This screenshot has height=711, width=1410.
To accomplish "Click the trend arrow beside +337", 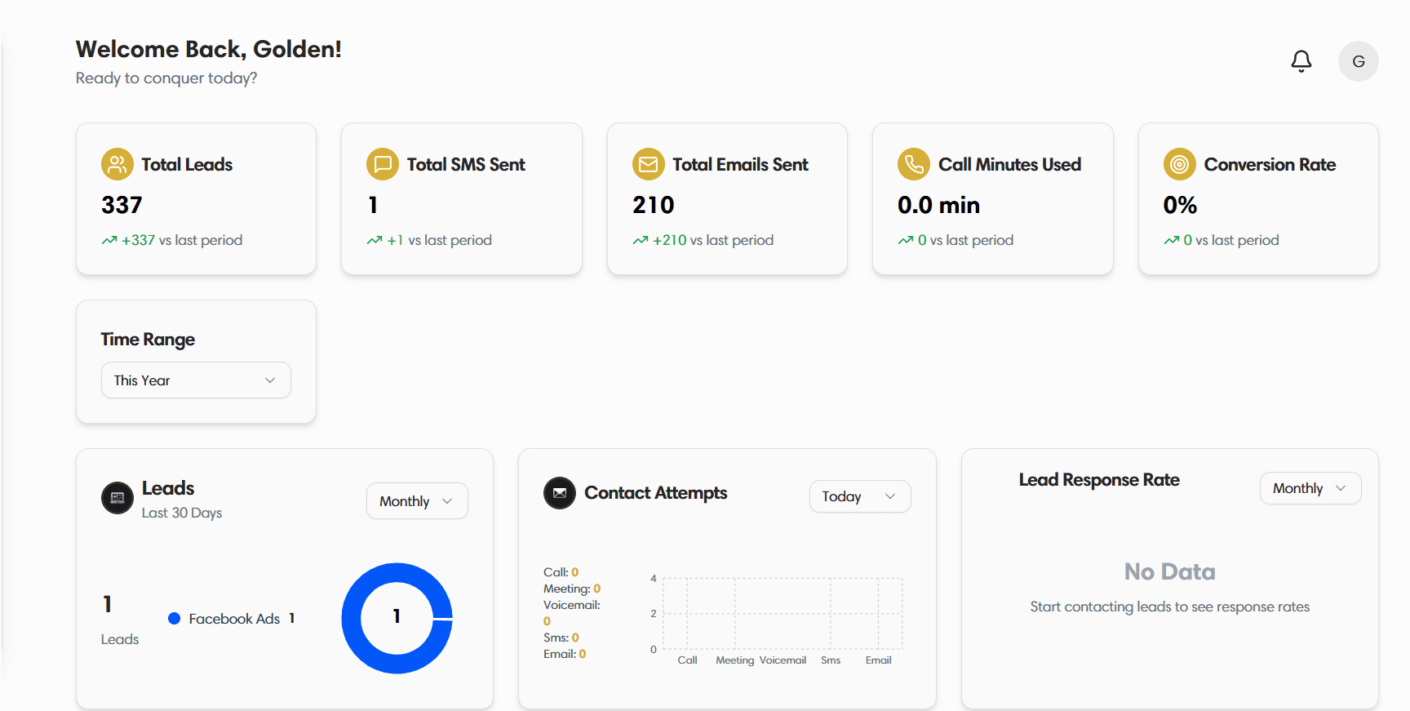I will 109,241.
